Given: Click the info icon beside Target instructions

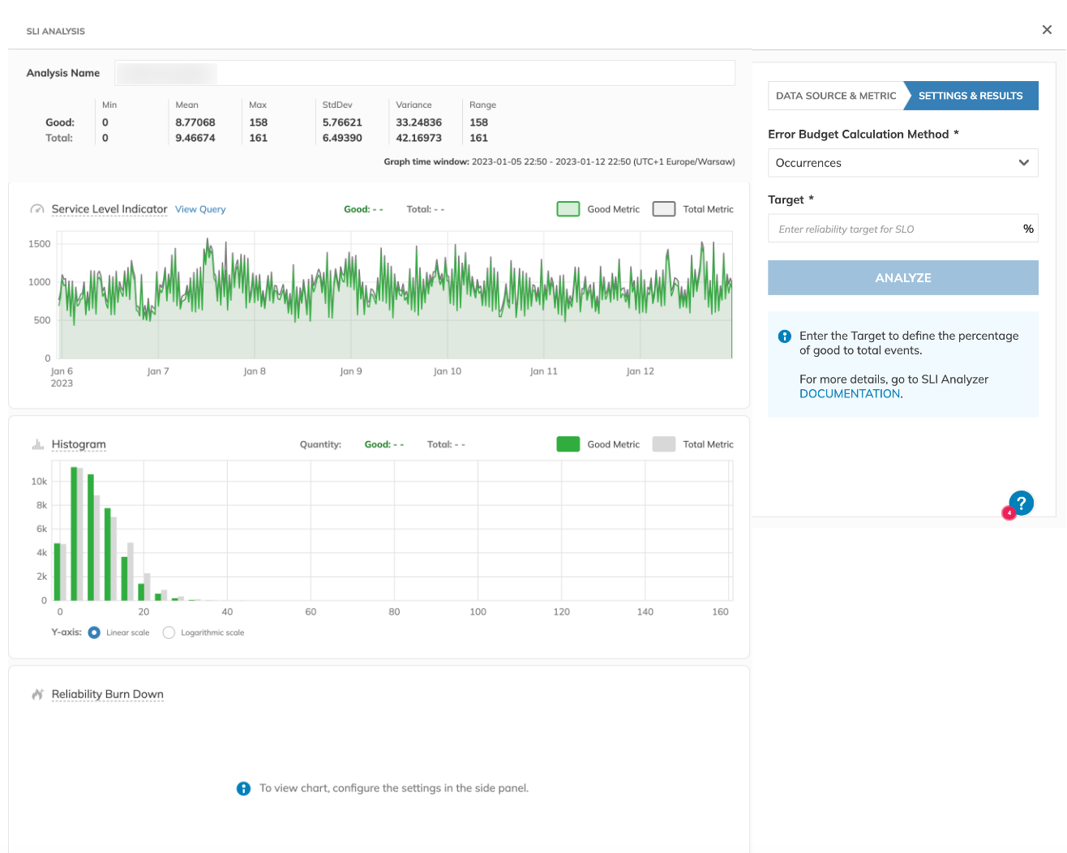Looking at the screenshot, I should click(784, 336).
